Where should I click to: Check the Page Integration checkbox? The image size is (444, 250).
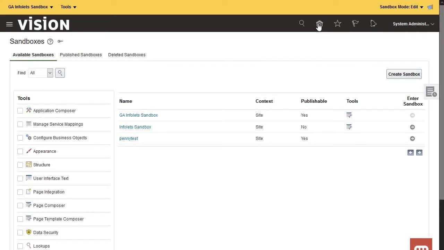[x=20, y=192]
